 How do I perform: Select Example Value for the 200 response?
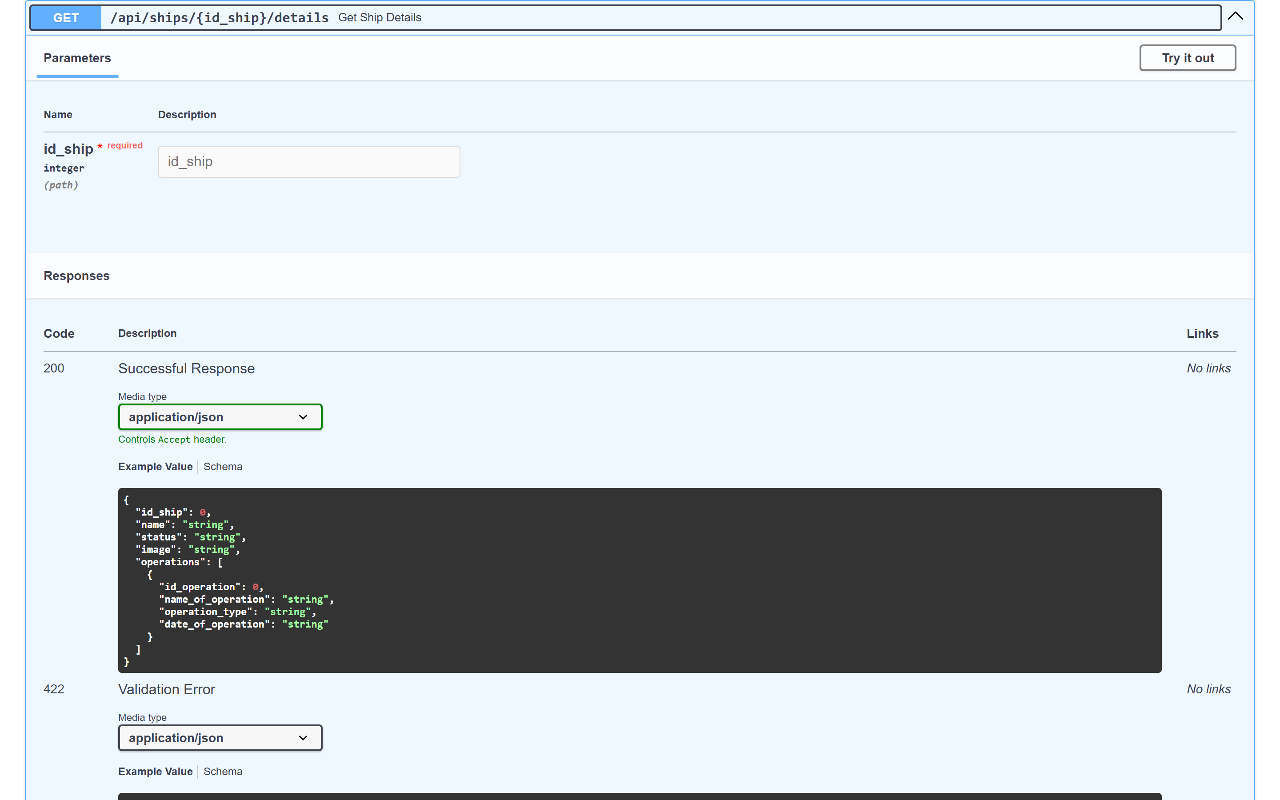155,466
